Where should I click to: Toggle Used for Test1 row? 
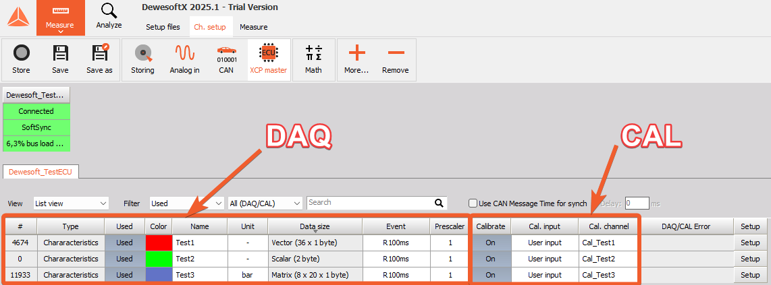tap(124, 243)
